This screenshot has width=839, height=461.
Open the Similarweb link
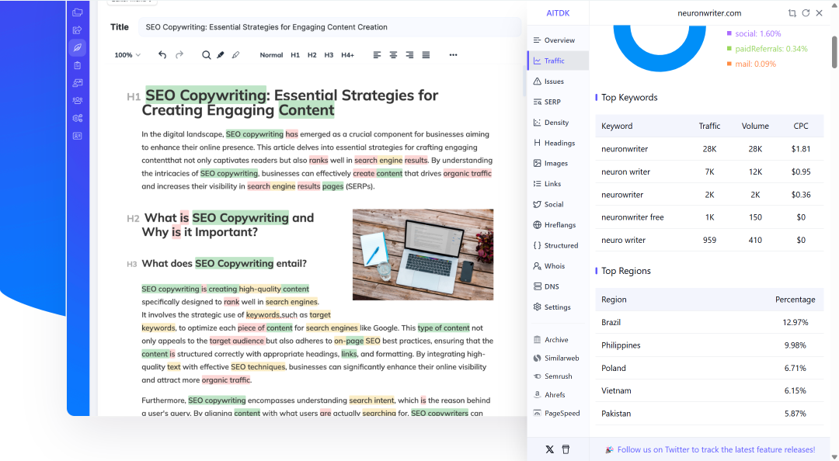pos(558,358)
